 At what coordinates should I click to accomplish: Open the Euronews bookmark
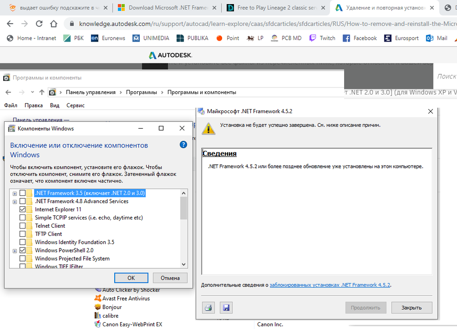coord(108,38)
